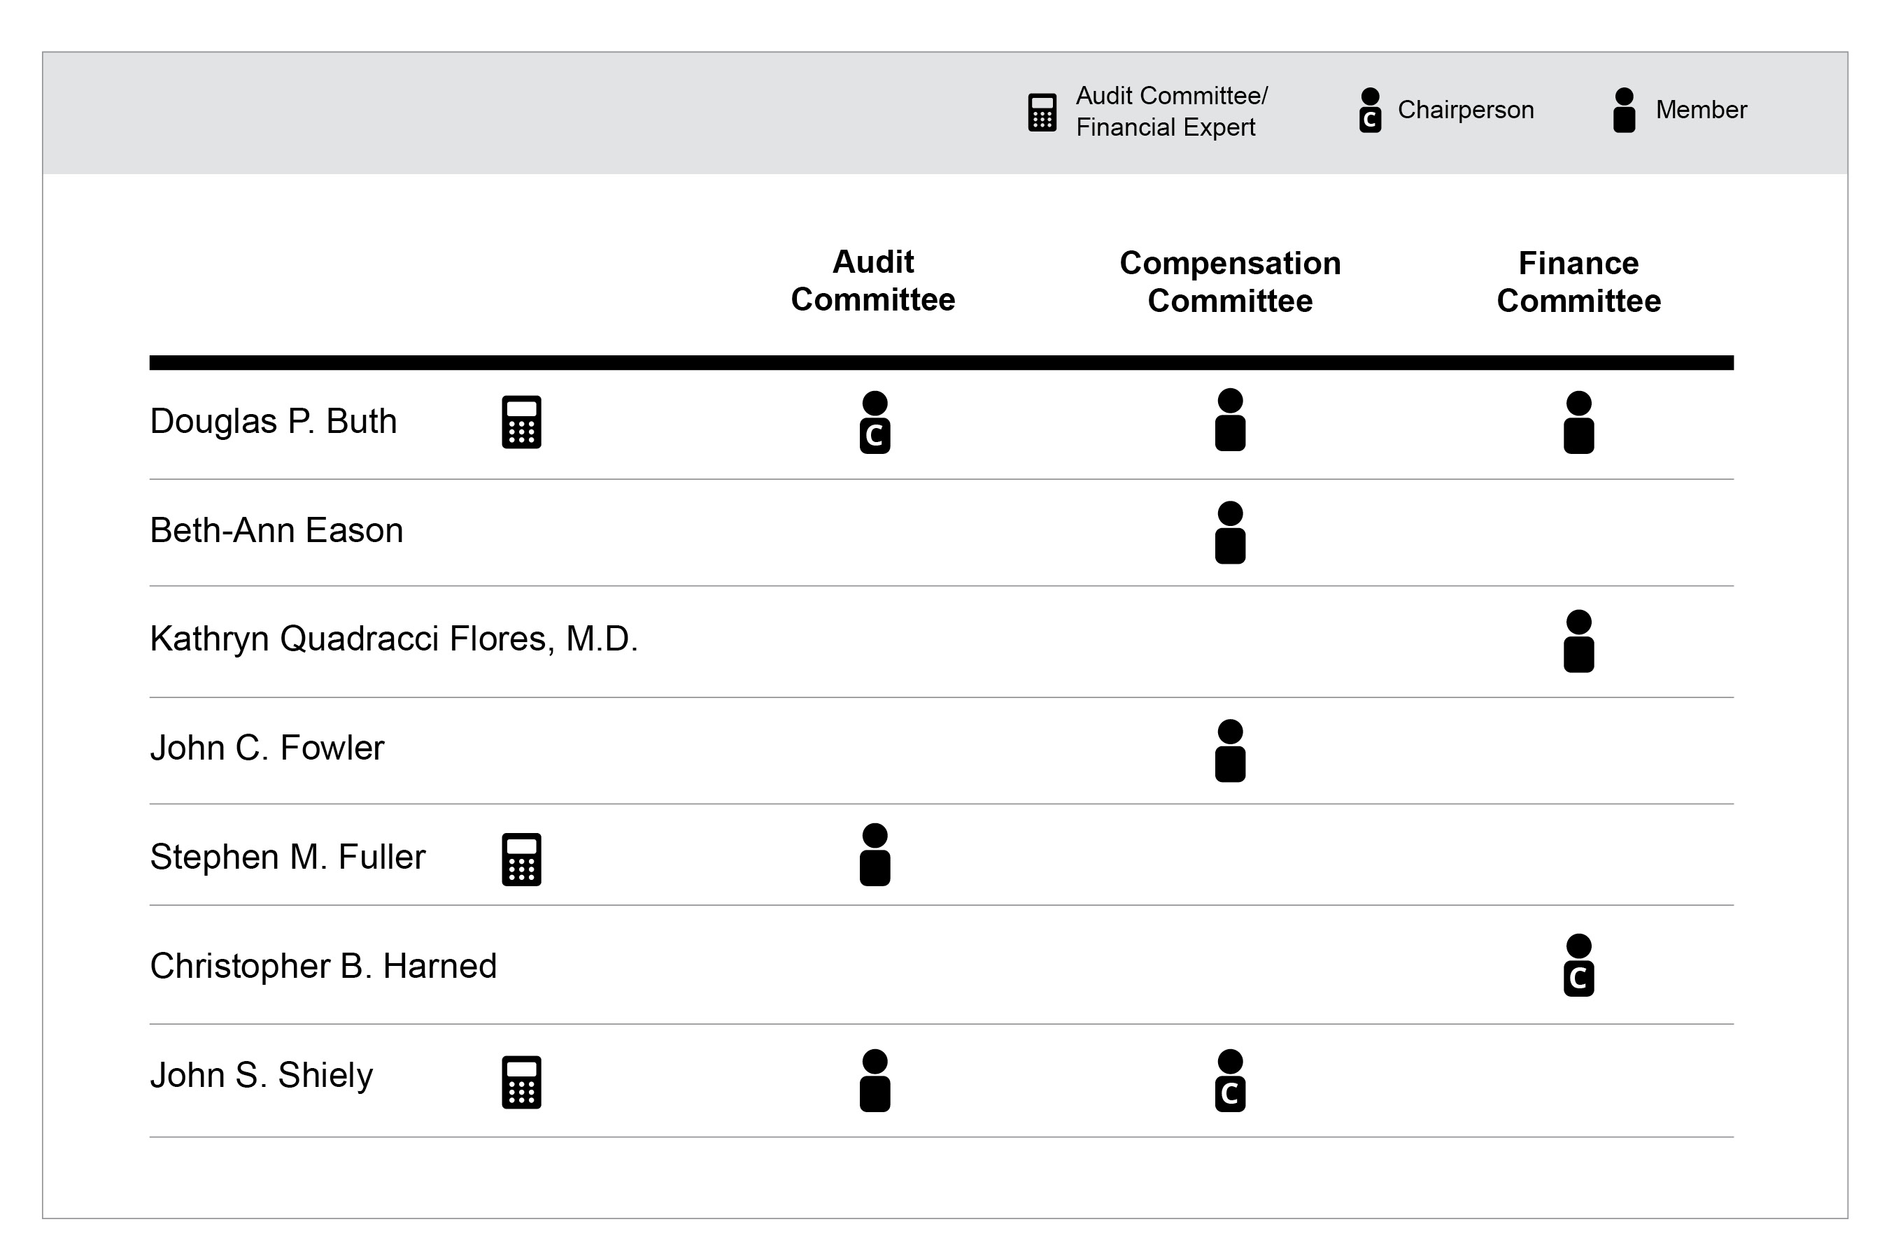Click the Chairperson legend icon
Screen dimensions: 1889x1259
click(1370, 111)
